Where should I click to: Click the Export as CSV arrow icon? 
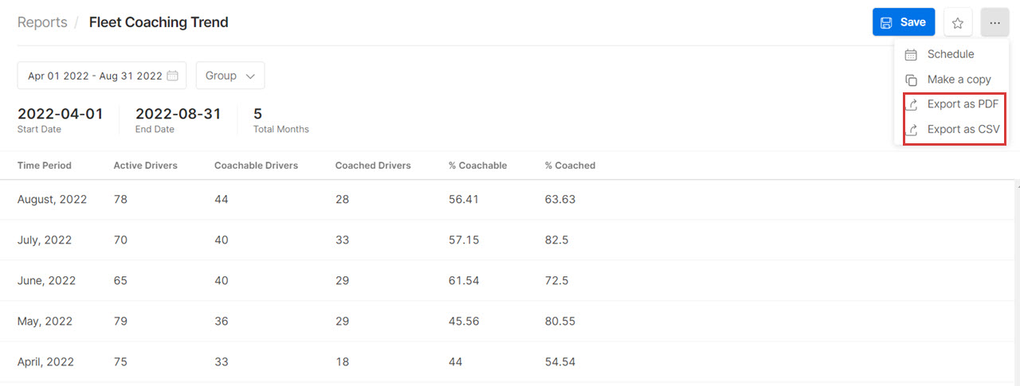pos(911,129)
